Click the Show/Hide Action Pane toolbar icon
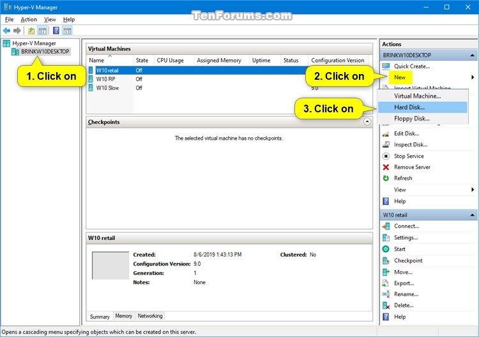The height and width of the screenshot is (337, 479). click(x=67, y=31)
